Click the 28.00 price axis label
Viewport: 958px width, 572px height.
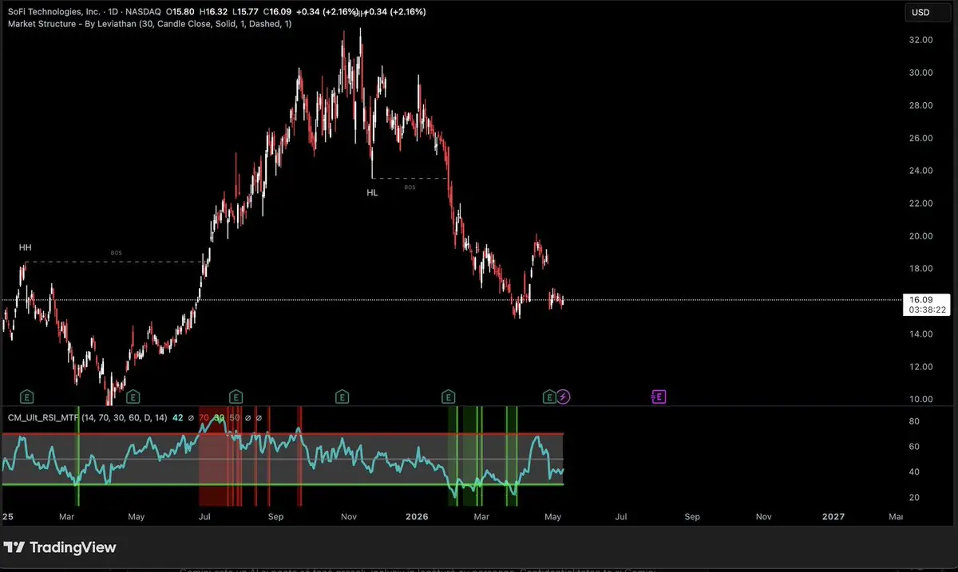coord(922,105)
